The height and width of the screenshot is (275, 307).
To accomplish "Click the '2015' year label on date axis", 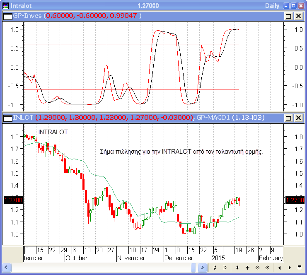I will click(218, 258).
